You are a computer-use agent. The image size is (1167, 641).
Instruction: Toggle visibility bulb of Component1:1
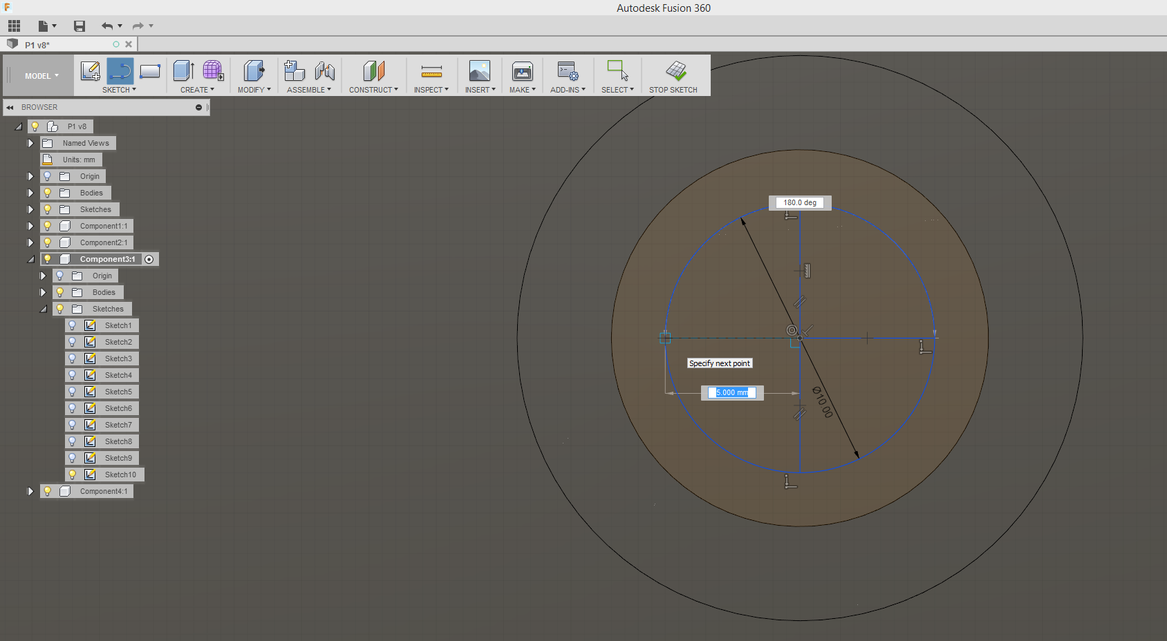tap(47, 226)
